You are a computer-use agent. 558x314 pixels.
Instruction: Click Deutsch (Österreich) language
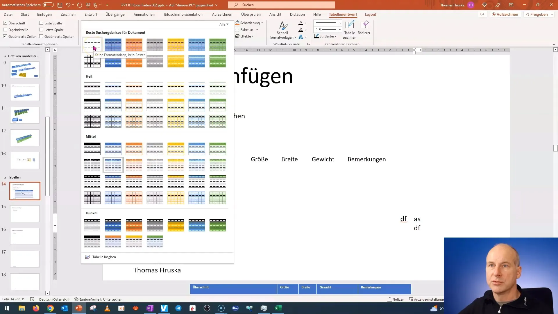54,299
